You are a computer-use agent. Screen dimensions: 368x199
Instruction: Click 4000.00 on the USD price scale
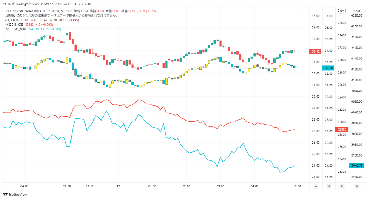[x=357, y=134]
